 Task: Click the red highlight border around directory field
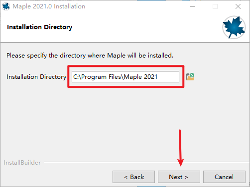(126, 66)
